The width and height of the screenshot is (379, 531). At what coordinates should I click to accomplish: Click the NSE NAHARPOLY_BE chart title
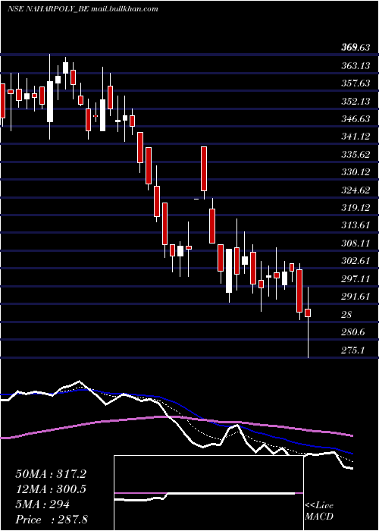83,9
